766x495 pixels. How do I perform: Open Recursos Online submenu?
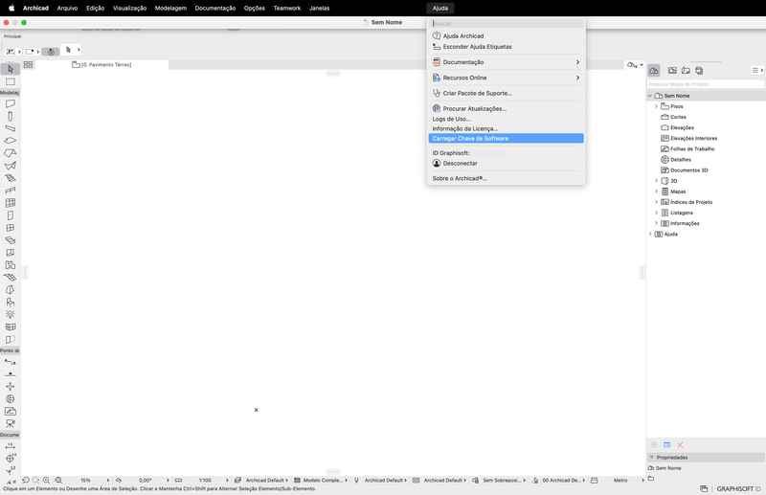[507, 78]
